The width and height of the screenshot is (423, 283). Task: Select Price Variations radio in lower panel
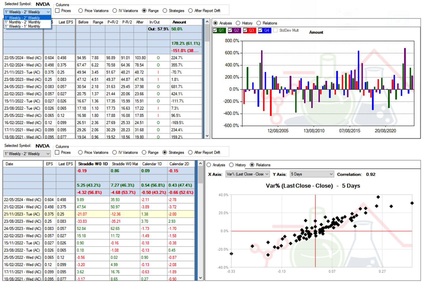tap(80, 152)
